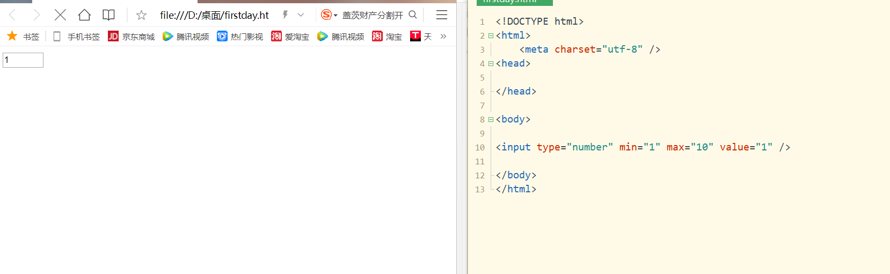This screenshot has height=274, width=890.
Task: Open the browser home page
Action: [84, 15]
